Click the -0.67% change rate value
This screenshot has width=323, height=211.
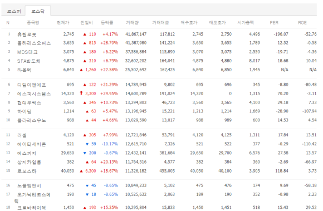tap(111, 153)
